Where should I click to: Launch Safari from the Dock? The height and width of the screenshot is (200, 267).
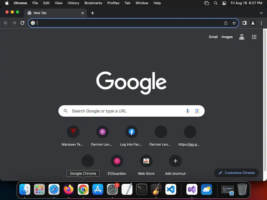click(54, 189)
